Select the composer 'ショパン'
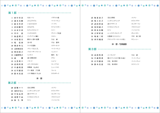Screen dimensions: 160x113 click(x=54, y=61)
